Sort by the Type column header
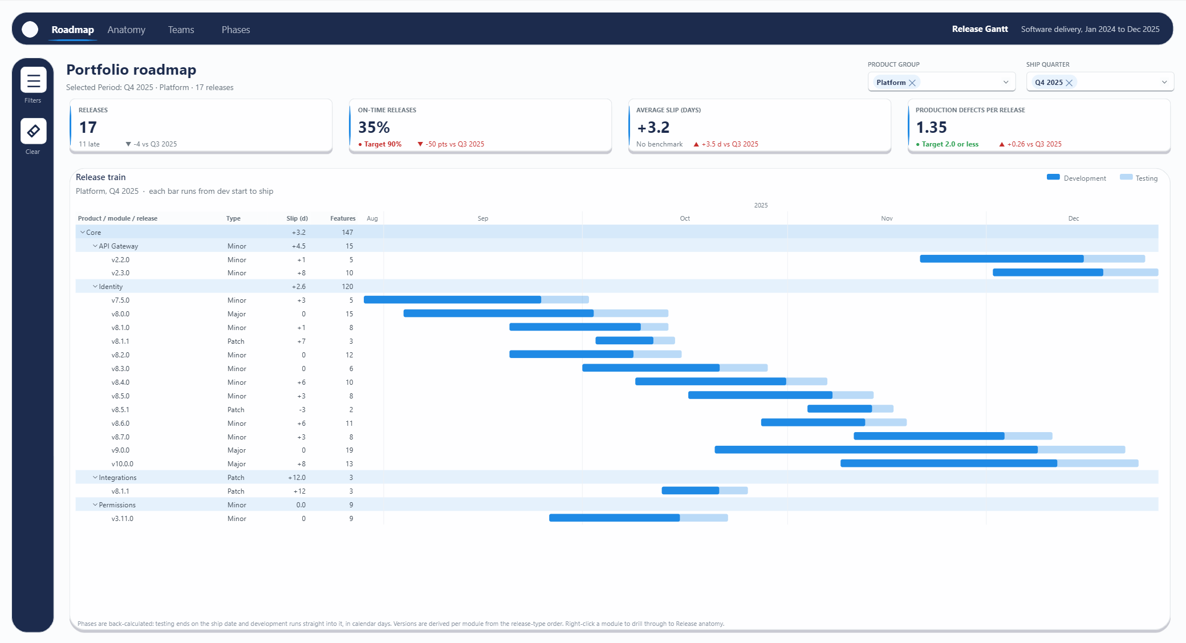Image resolution: width=1186 pixels, height=643 pixels. (x=233, y=218)
